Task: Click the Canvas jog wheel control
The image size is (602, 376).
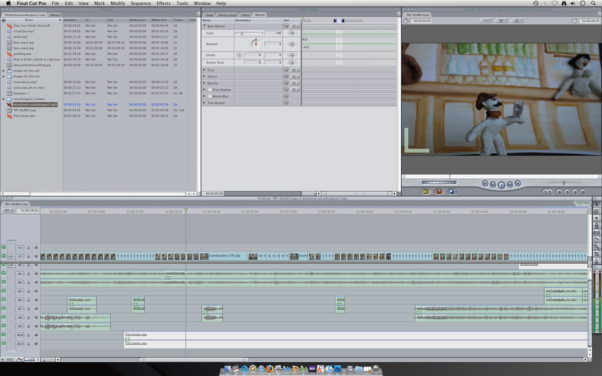Action: pyautogui.click(x=439, y=182)
